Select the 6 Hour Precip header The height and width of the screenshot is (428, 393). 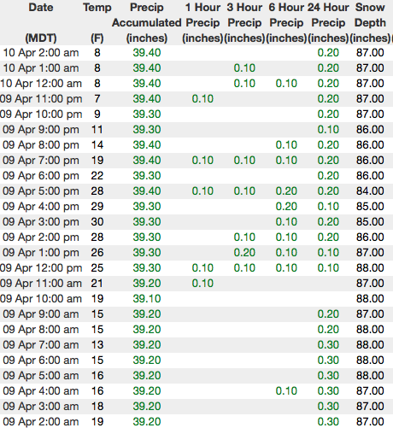[x=286, y=22]
